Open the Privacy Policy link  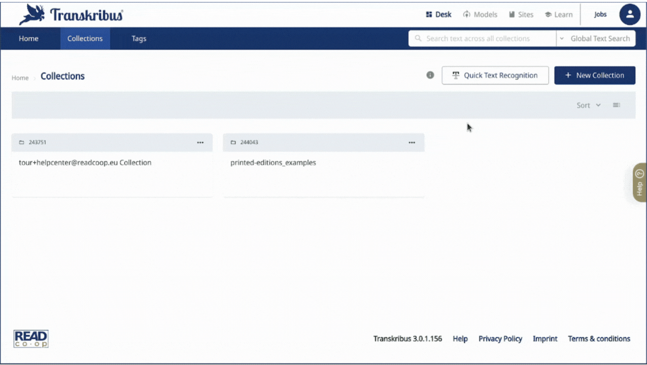(500, 339)
